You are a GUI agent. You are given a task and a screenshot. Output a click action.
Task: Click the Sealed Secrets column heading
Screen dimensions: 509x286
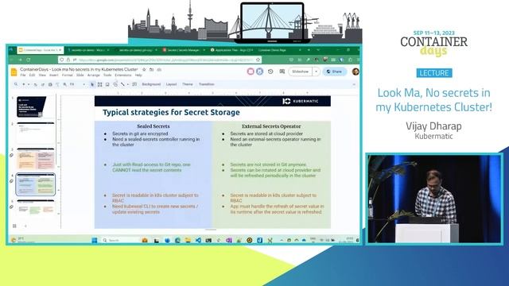click(153, 126)
